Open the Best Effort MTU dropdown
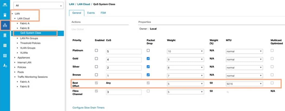This screenshot has width=285, height=111. [244, 84]
